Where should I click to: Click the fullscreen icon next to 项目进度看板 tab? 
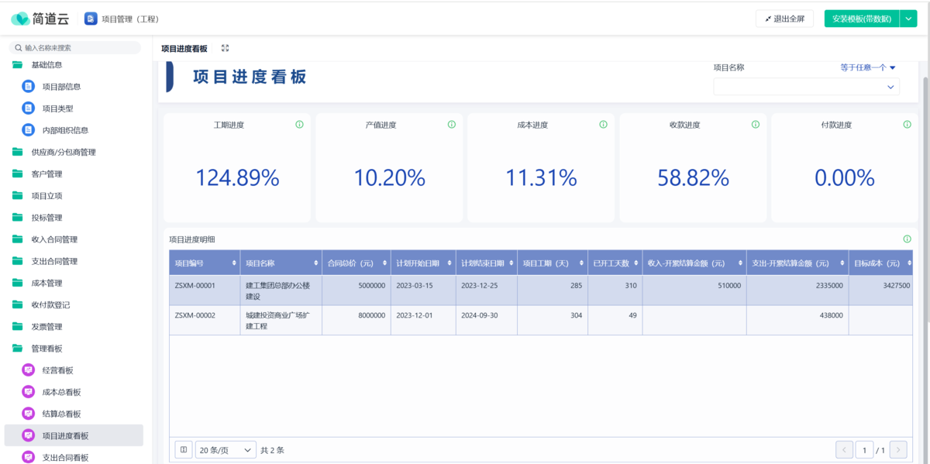pos(225,48)
